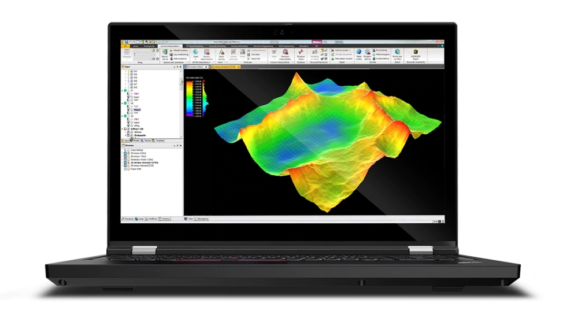Click the Seismic interpretation ribbon icon
Viewport: 578px width, 325px height.
pyautogui.click(x=207, y=54)
